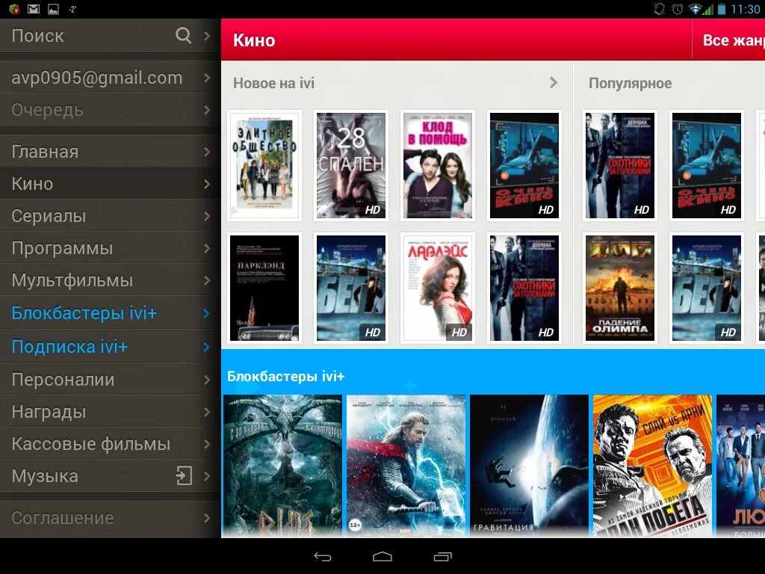Open Кассовые фильмы menu entry
This screenshot has height=574, width=765.
point(111,444)
